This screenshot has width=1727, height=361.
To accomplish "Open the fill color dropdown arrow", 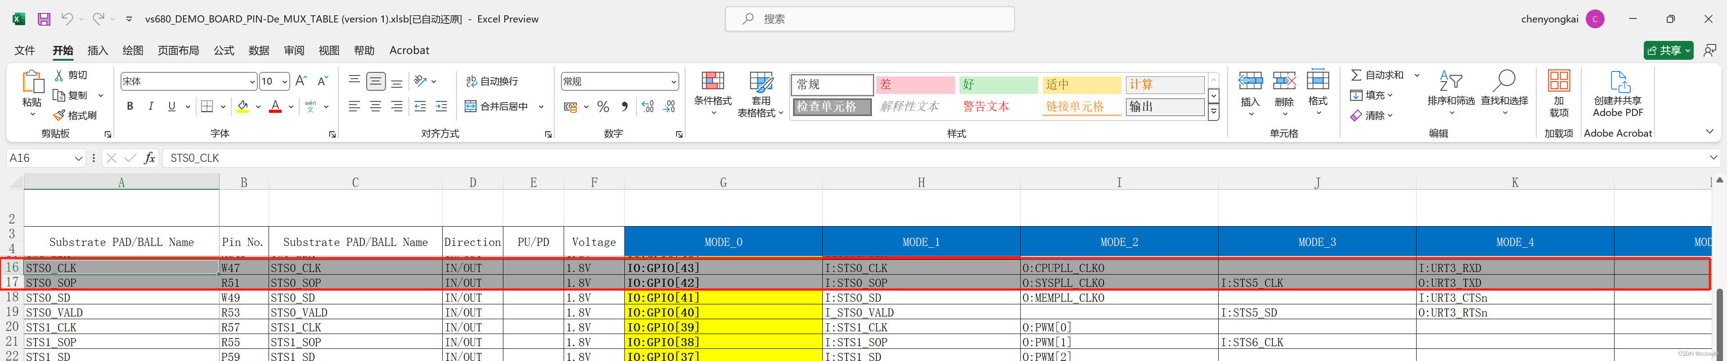I will [258, 107].
